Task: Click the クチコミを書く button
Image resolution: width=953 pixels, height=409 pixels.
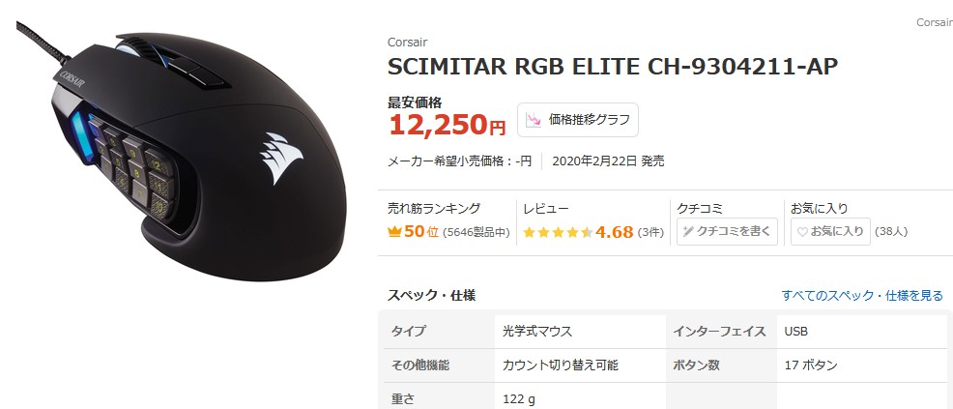Action: point(727,231)
